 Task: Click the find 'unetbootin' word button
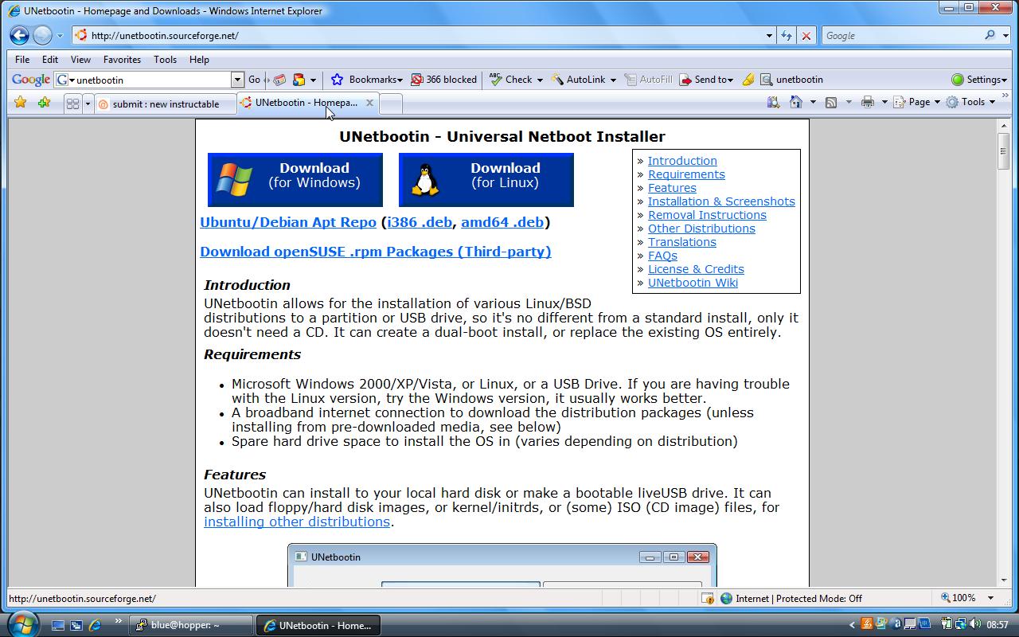coord(792,80)
